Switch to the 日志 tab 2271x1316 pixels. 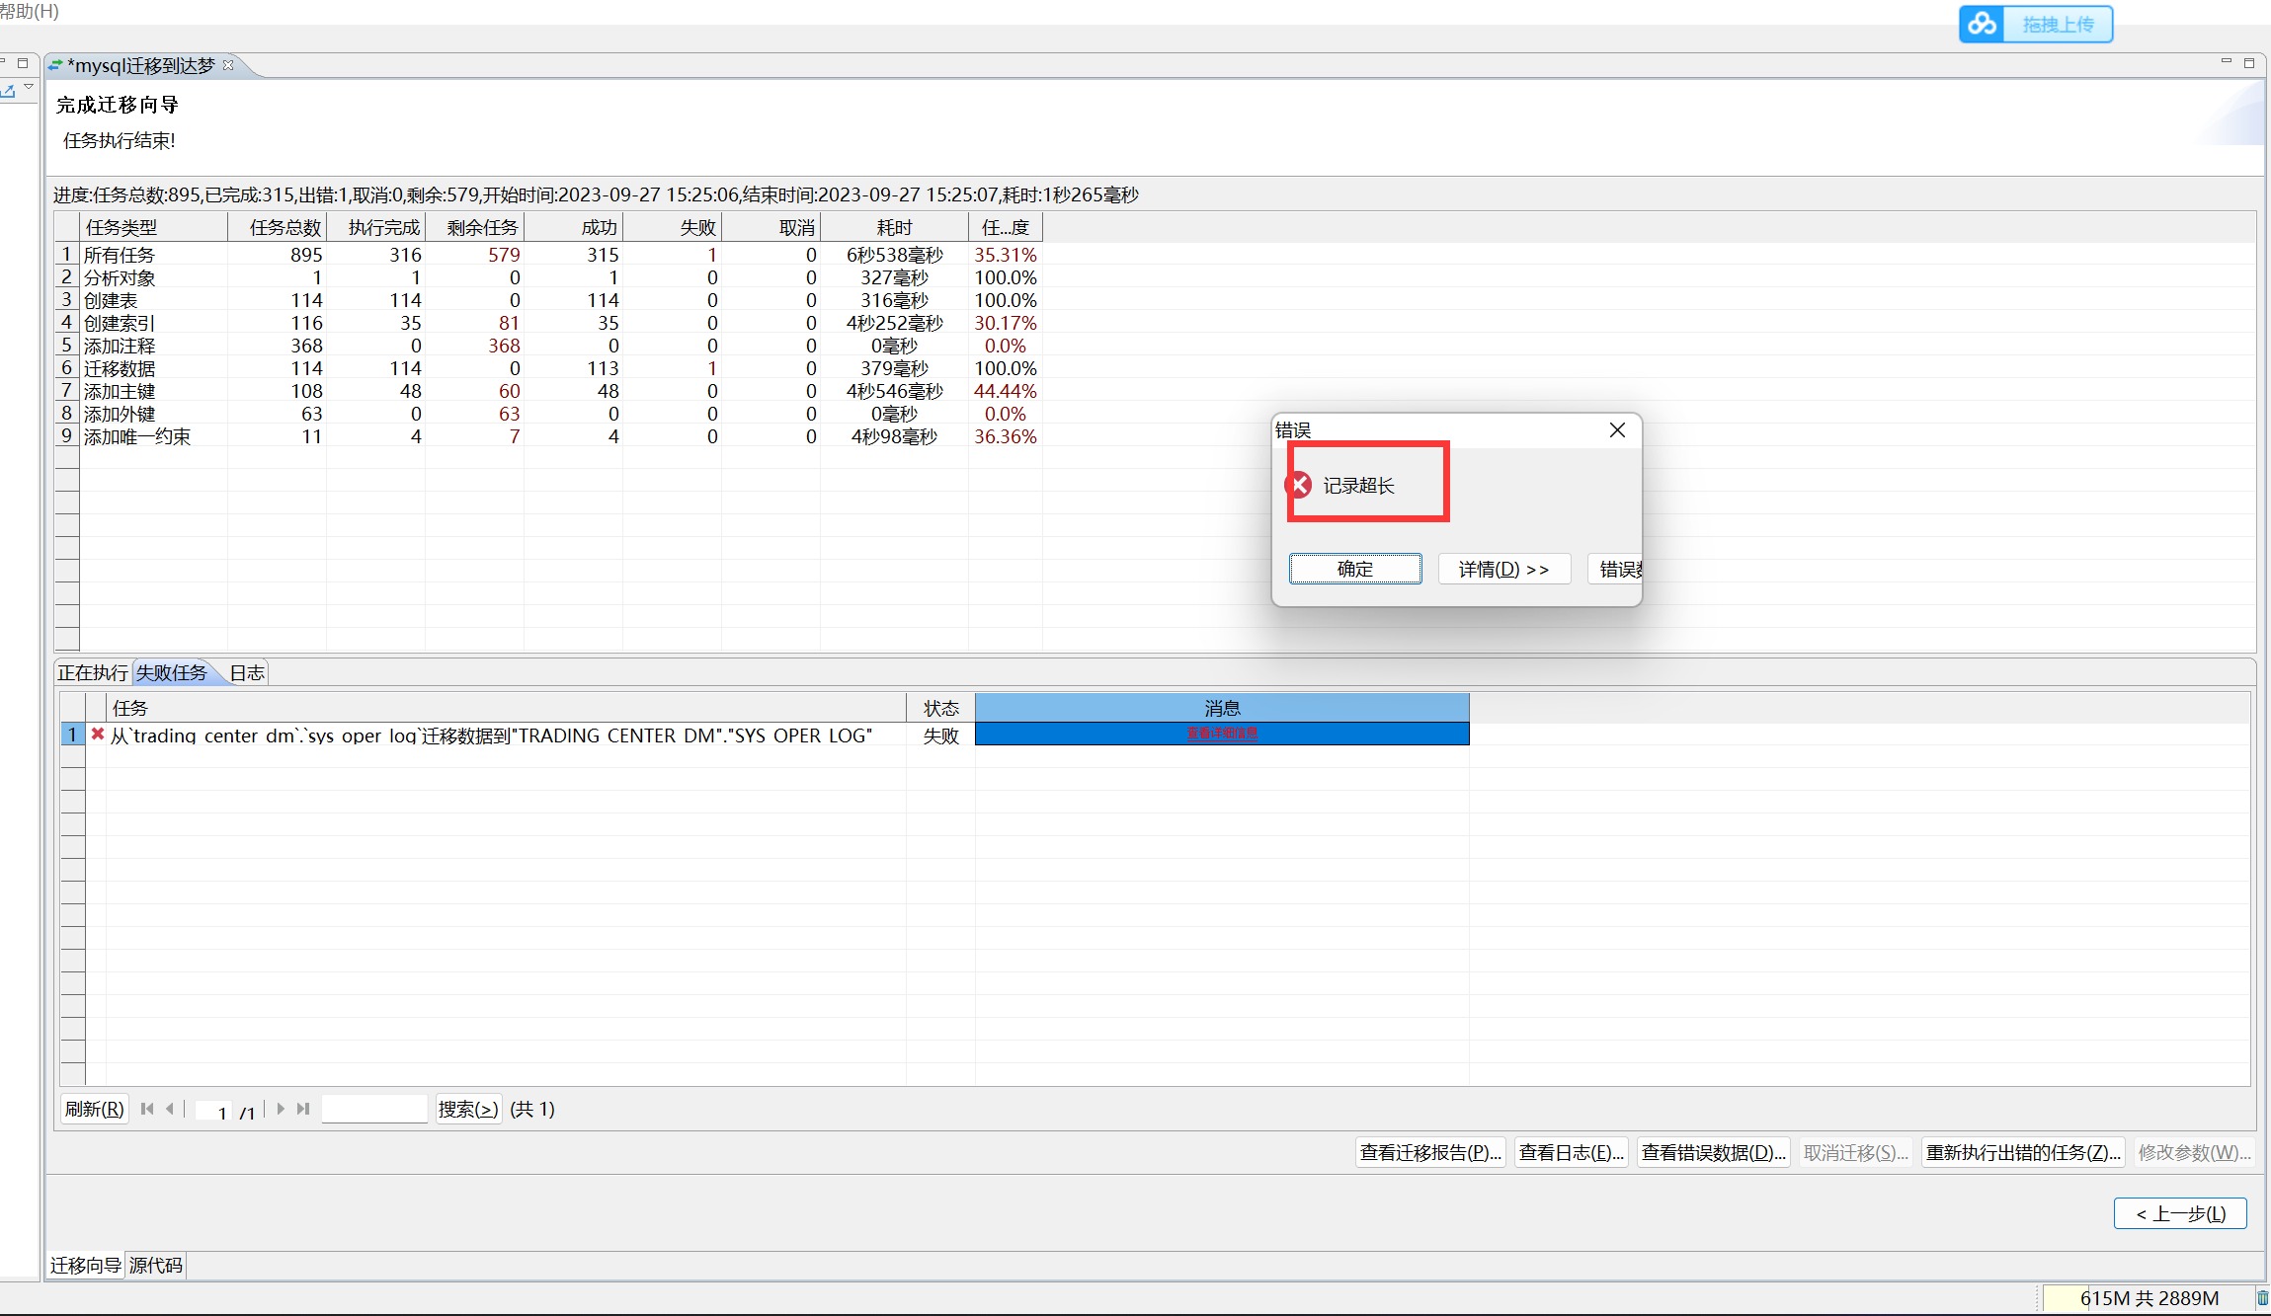point(247,672)
